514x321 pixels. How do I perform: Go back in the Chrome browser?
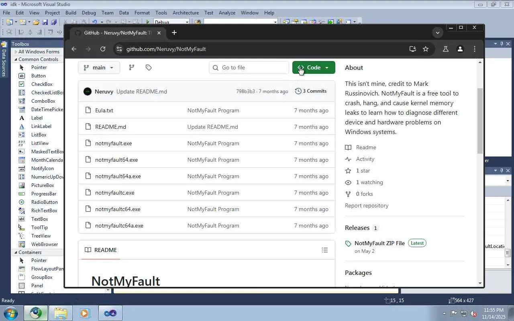74,49
